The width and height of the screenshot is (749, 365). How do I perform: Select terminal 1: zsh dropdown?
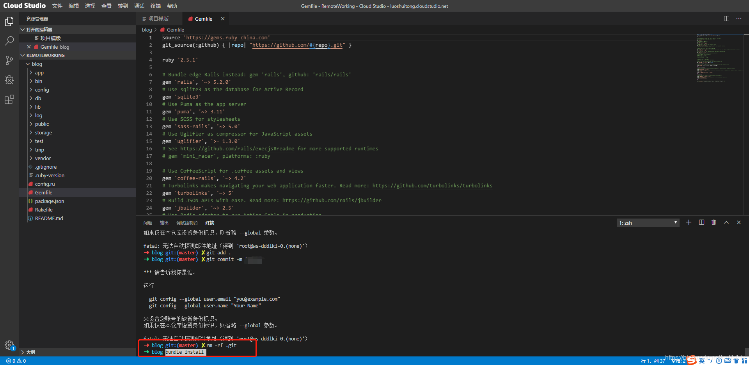pyautogui.click(x=648, y=223)
